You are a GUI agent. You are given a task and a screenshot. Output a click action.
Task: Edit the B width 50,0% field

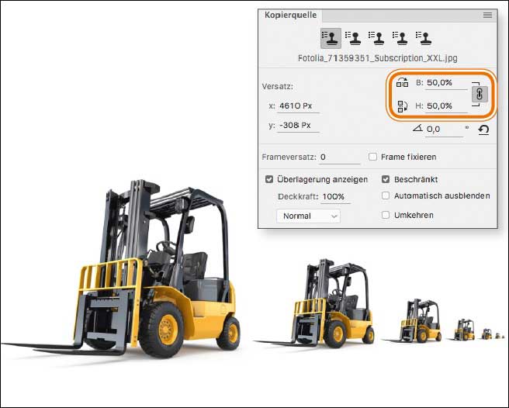(x=446, y=83)
